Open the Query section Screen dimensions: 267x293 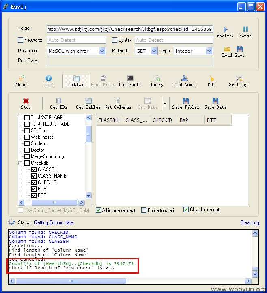pyautogui.click(x=157, y=81)
